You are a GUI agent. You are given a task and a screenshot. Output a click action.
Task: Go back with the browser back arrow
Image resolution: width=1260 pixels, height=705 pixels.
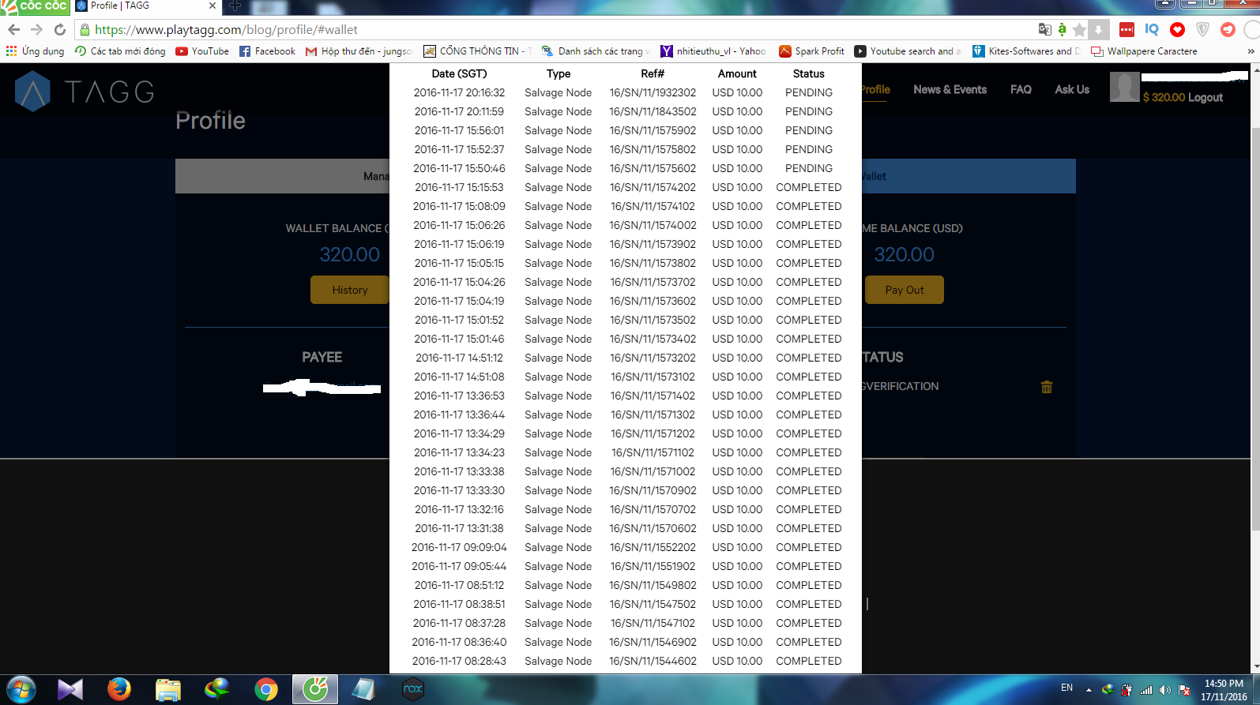tap(13, 29)
